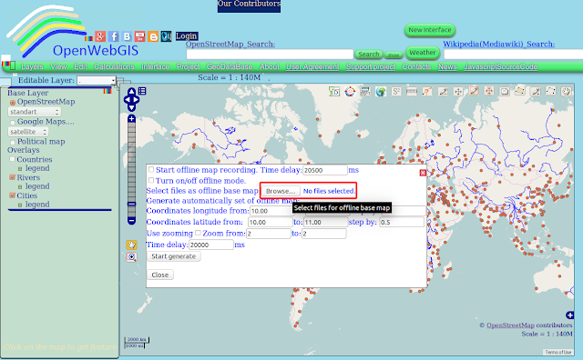This screenshot has height=360, width=583.
Task: Open the satellite Google Maps type dropdown
Action: (28, 132)
